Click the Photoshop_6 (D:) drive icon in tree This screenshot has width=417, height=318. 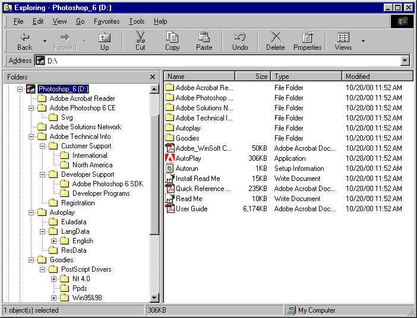30,89
